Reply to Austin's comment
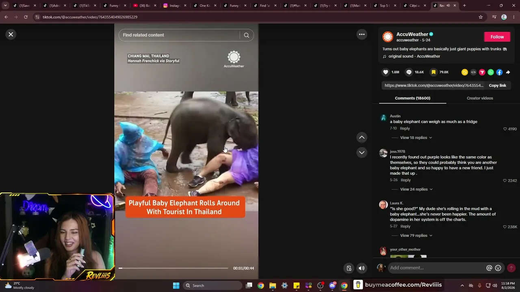The height and width of the screenshot is (292, 520). point(405,129)
